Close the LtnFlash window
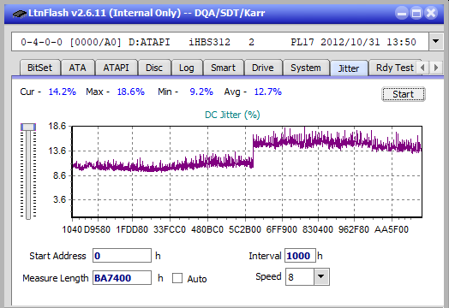This screenshot has width=449, height=308. click(x=431, y=13)
